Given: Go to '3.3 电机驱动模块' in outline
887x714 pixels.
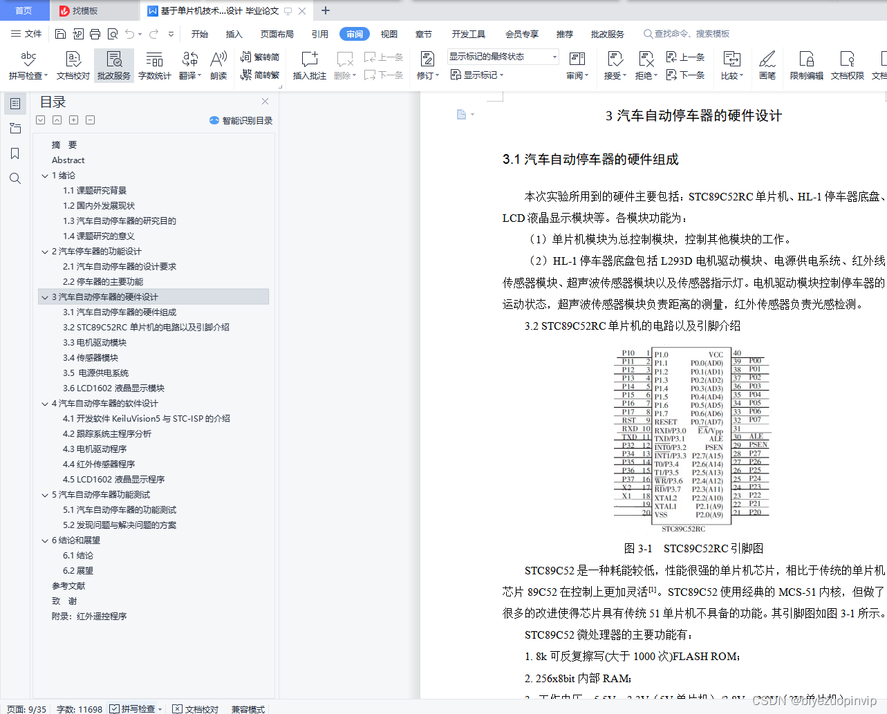Looking at the screenshot, I should [x=95, y=343].
